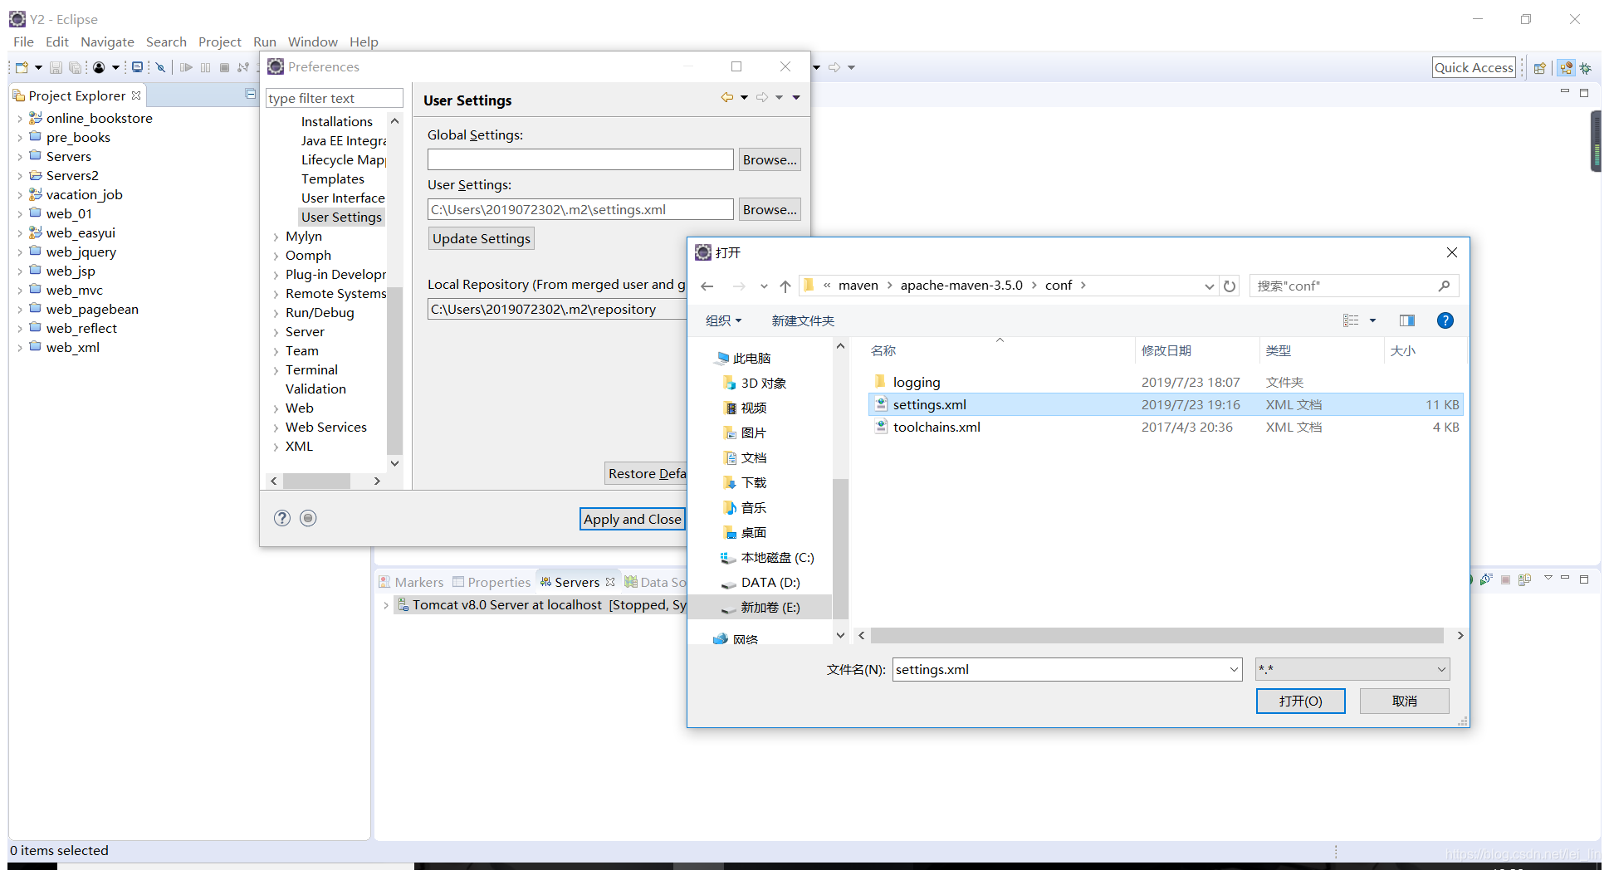Click the type filter text field

tap(334, 98)
